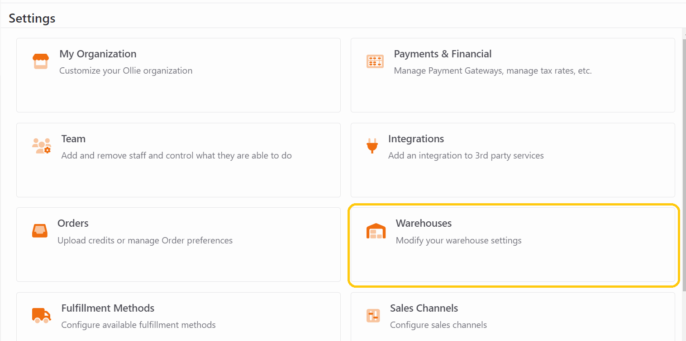Open the Fulfillment Methods heading
686x341 pixels.
coord(108,308)
